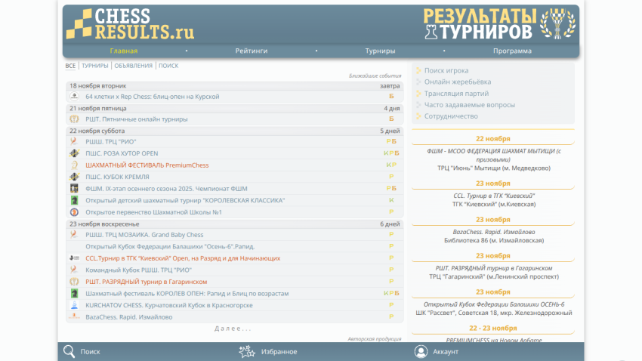Open the Главная menu item
Viewport: 642px width, 361px height.
pos(124,51)
